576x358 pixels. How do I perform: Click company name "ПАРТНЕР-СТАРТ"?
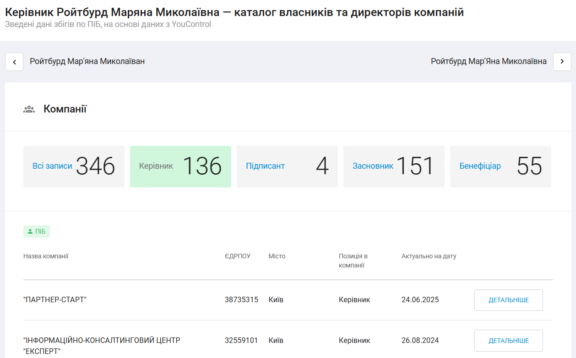point(55,300)
